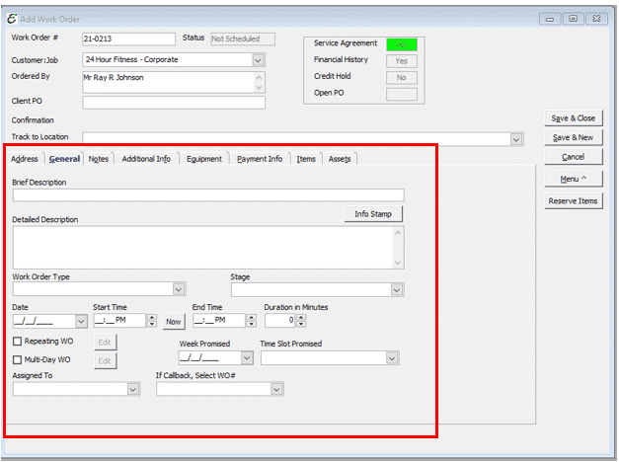Check the Repeating WO checkbox

(x=18, y=342)
